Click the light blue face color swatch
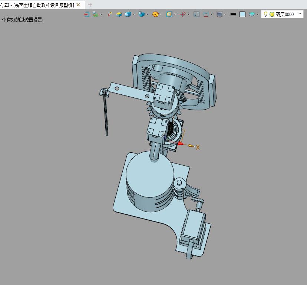This screenshot has height=285, width=307. (x=242, y=14)
